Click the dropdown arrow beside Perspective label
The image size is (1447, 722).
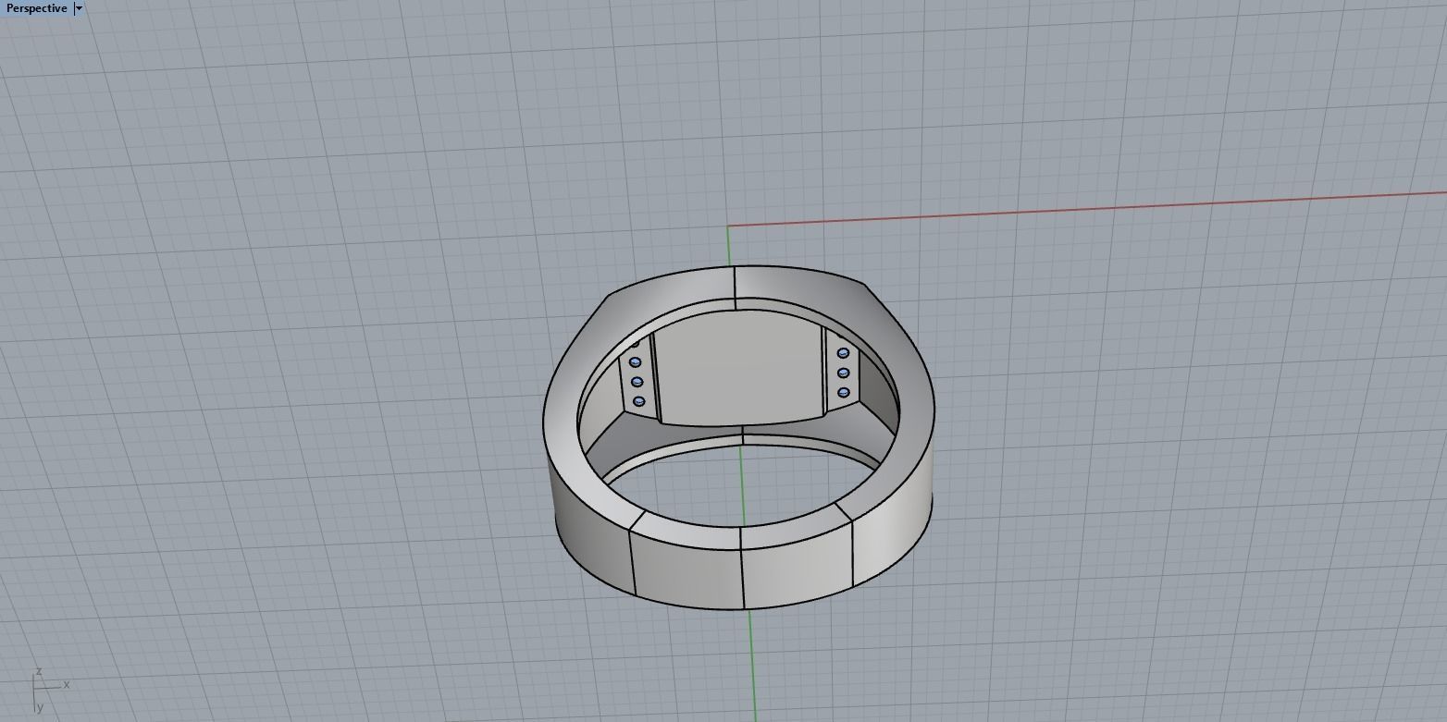tap(80, 8)
